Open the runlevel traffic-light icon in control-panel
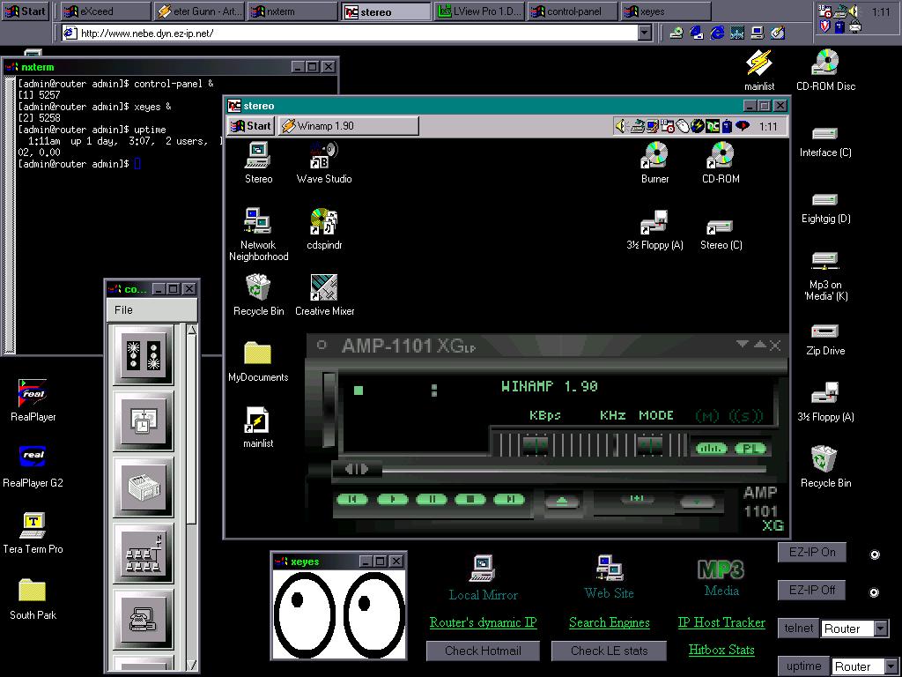Screen dimensions: 902x677 point(144,354)
